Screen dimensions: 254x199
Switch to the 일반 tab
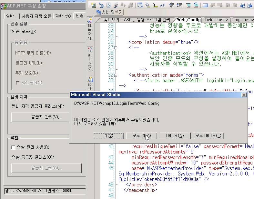(x=11, y=16)
